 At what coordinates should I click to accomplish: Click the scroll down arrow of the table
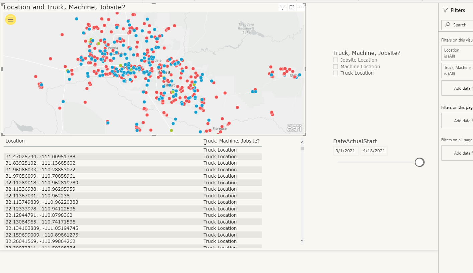coord(302,240)
